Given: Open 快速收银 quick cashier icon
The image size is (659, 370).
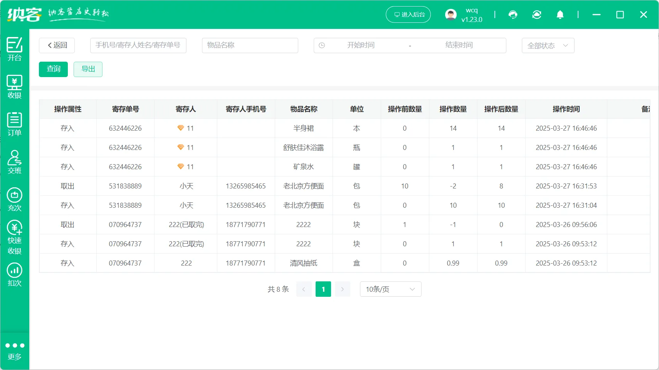Looking at the screenshot, I should [x=15, y=237].
